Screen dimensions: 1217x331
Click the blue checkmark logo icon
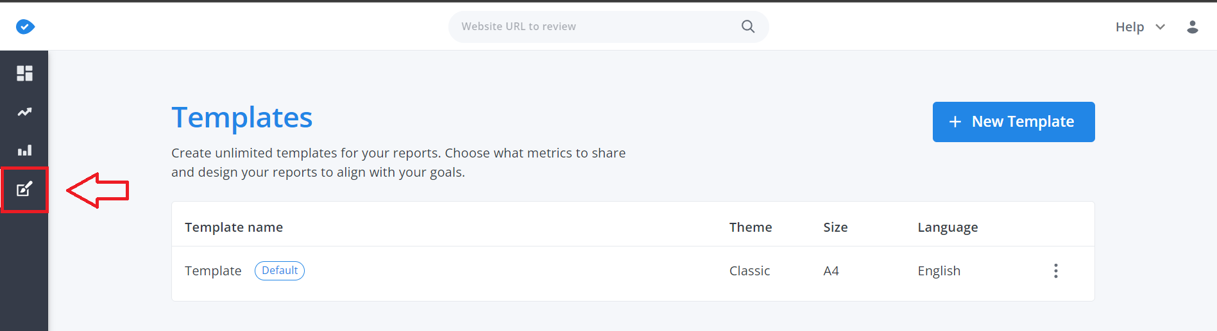pyautogui.click(x=25, y=26)
